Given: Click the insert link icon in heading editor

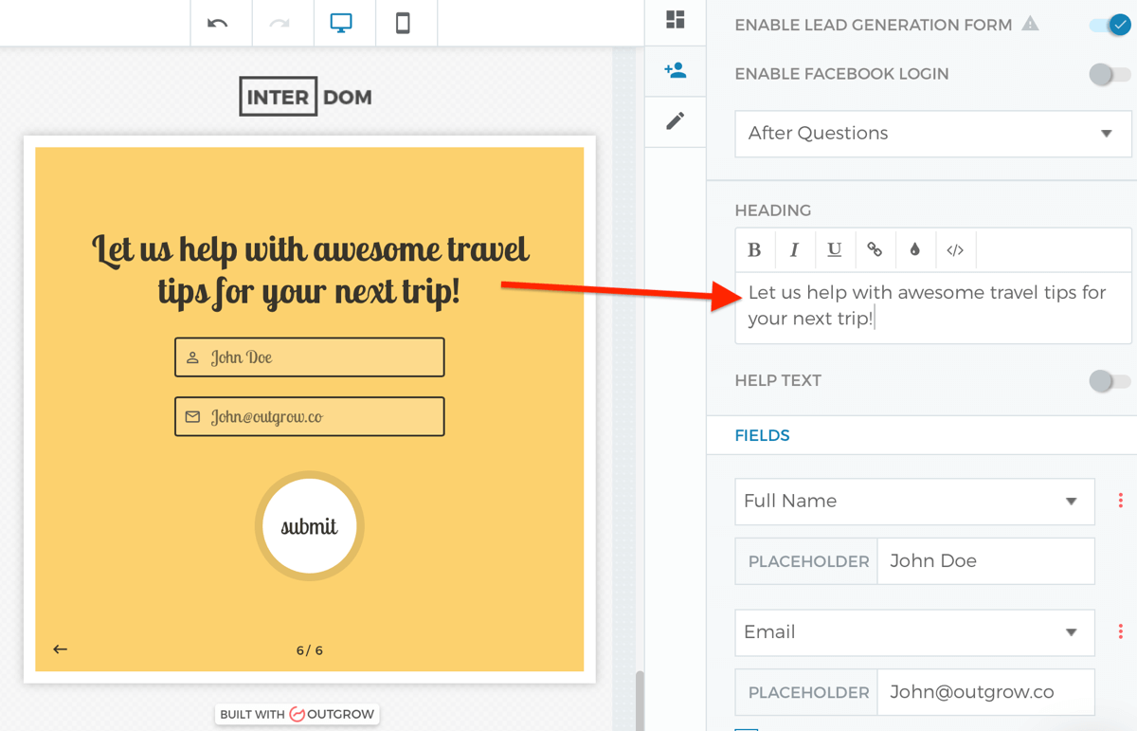Looking at the screenshot, I should [x=875, y=249].
